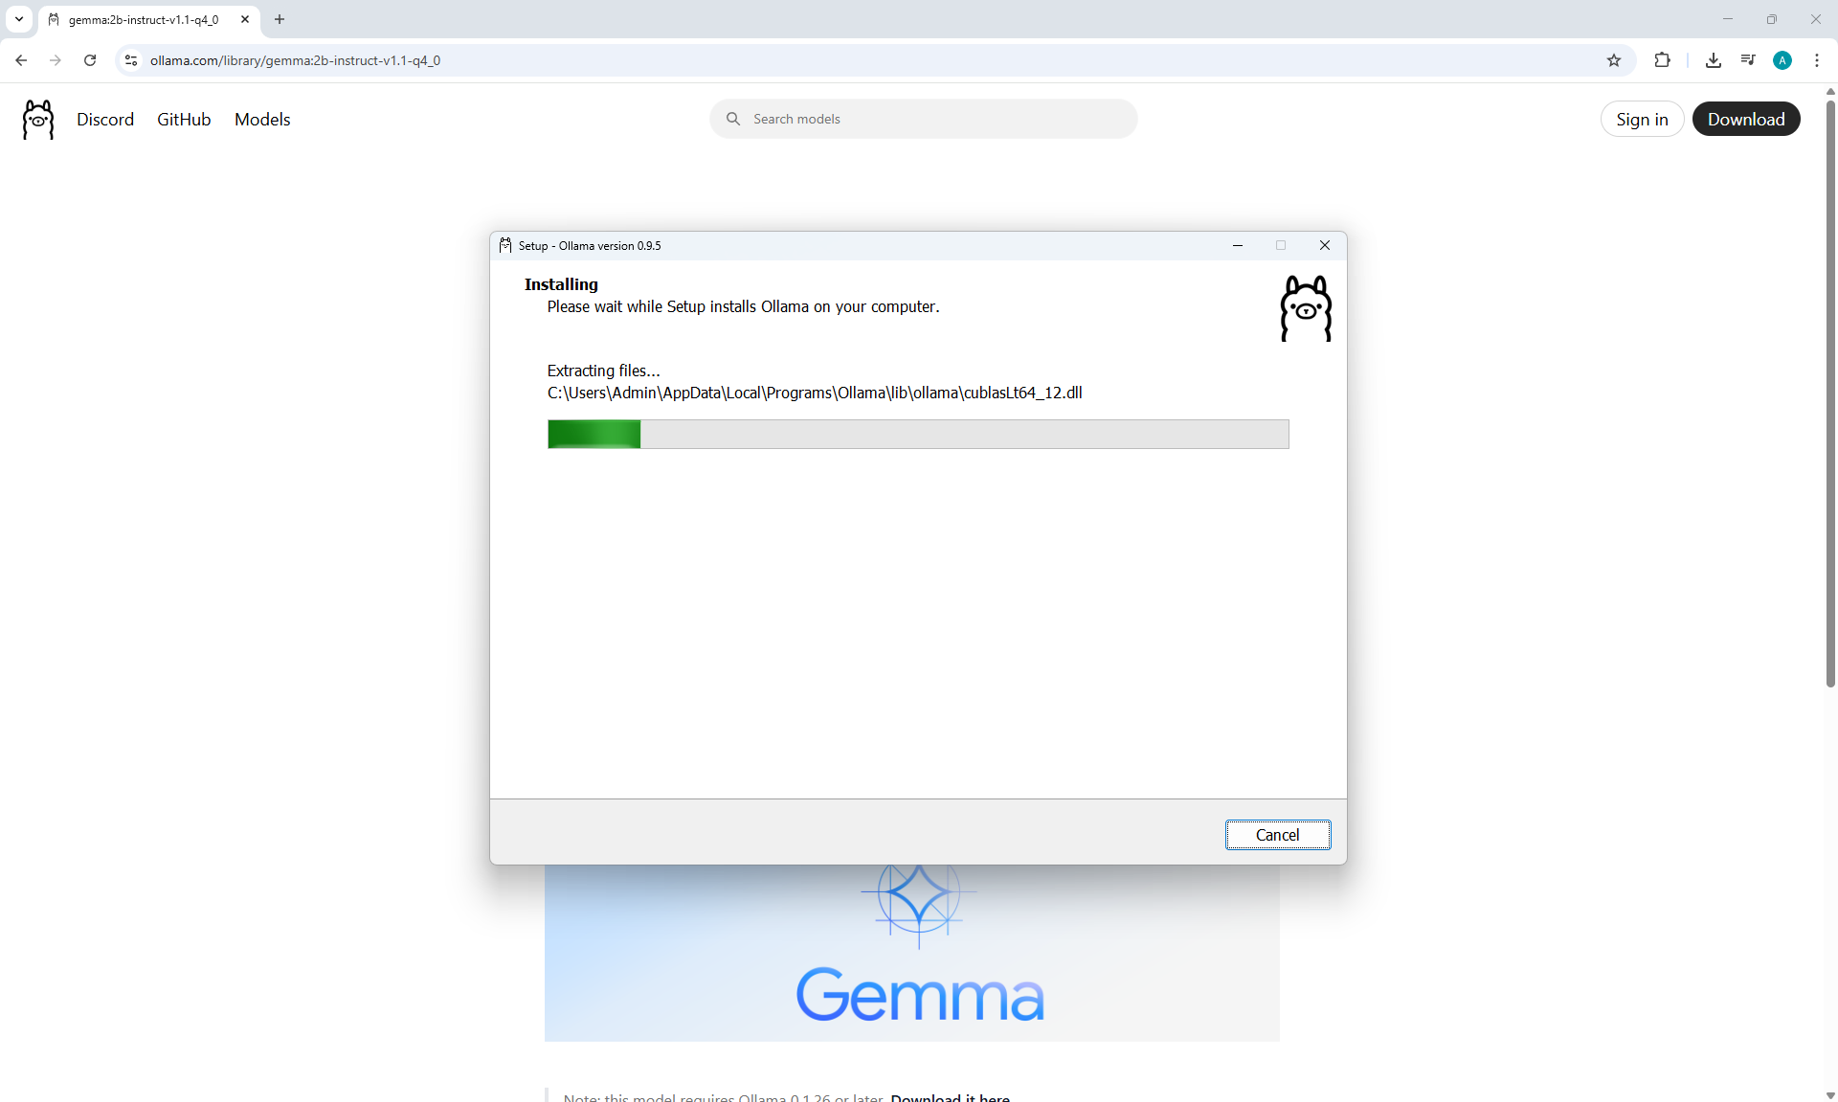Screen dimensions: 1838x1102
Task: Open the GitHub navigation link
Action: coord(184,120)
